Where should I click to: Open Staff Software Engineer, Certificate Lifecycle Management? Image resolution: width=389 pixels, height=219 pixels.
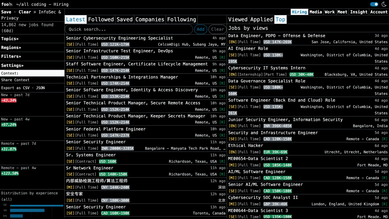tap(137, 64)
